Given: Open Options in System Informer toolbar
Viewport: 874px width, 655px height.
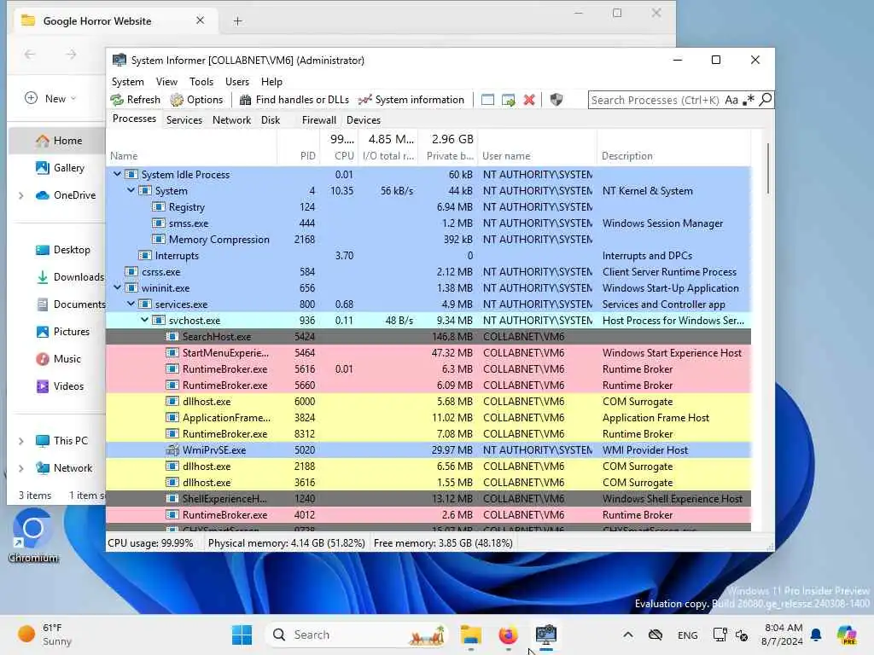Looking at the screenshot, I should (197, 100).
